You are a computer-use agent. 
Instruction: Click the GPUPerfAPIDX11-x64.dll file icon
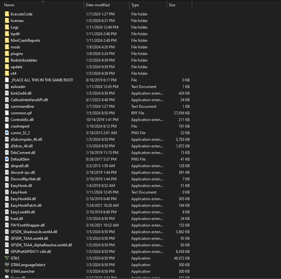[7, 251]
